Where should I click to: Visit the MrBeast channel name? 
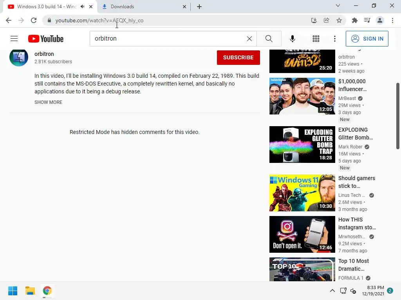pyautogui.click(x=347, y=98)
